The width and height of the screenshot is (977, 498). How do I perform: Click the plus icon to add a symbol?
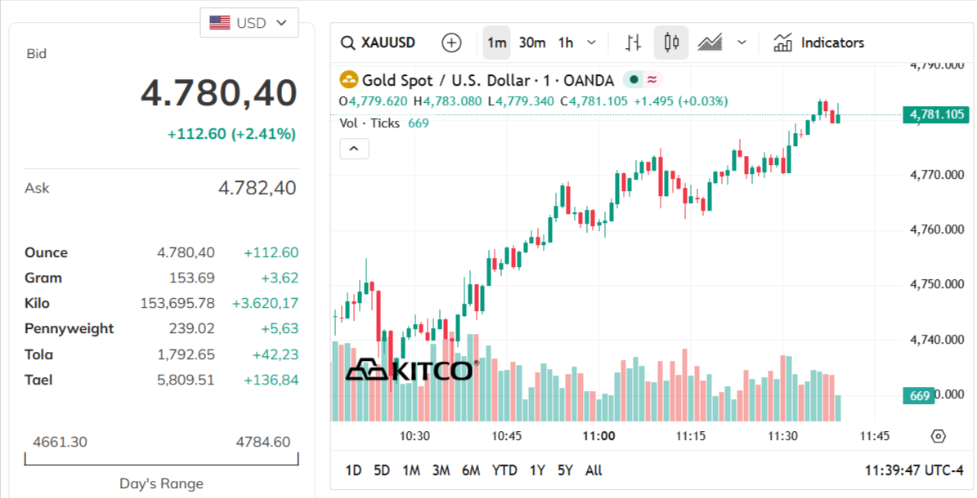pyautogui.click(x=450, y=42)
